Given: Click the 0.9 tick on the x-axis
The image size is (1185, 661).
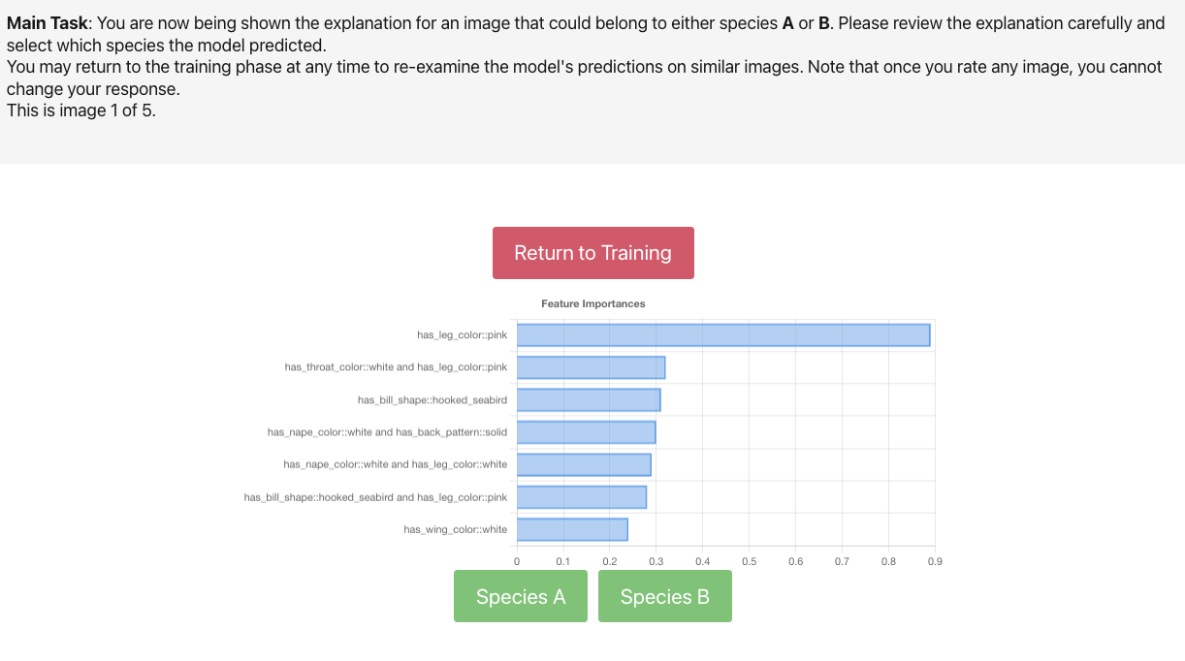Looking at the screenshot, I should [x=934, y=561].
